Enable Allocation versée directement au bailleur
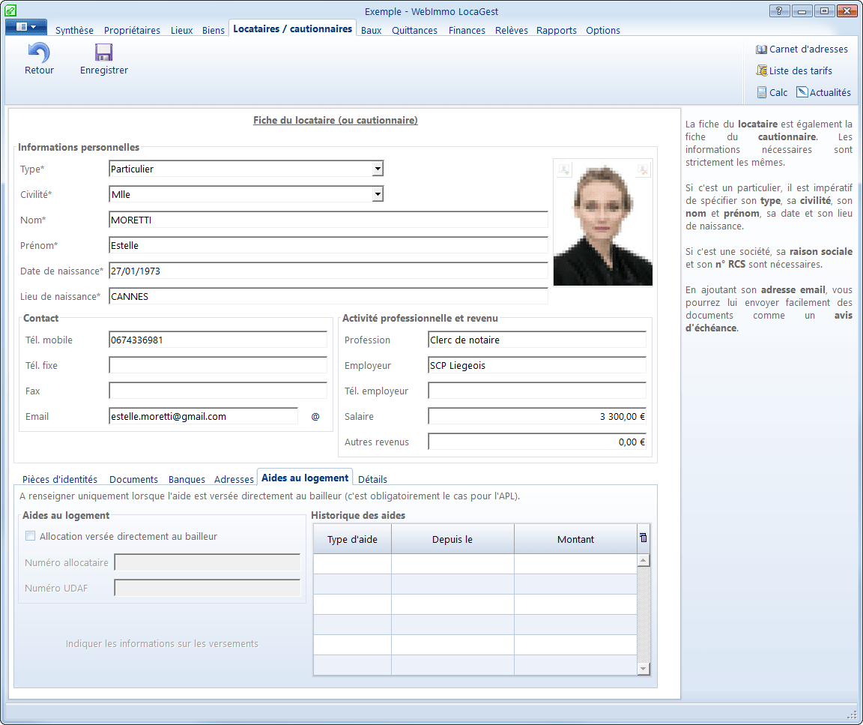This screenshot has height=725, width=863. click(x=31, y=536)
